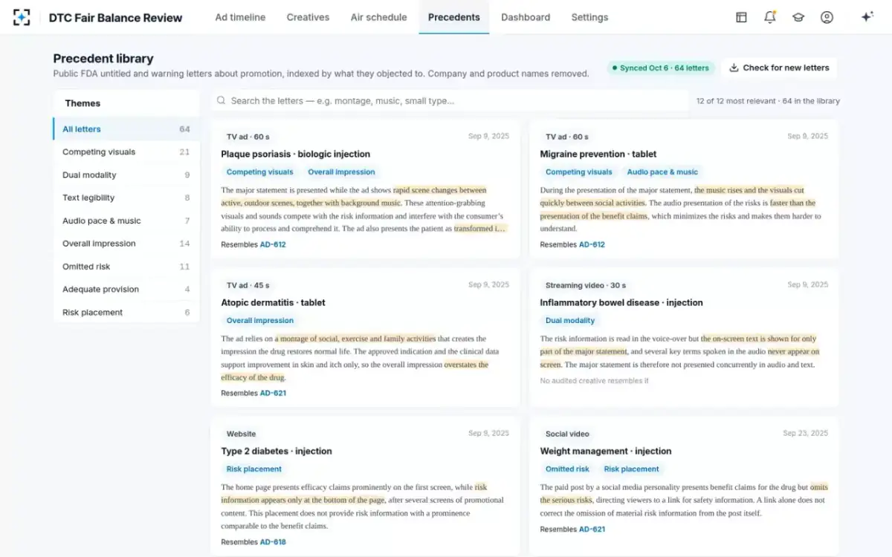Click the DTC Fair Balance Review title
Viewport: 892px width, 557px height.
[115, 18]
